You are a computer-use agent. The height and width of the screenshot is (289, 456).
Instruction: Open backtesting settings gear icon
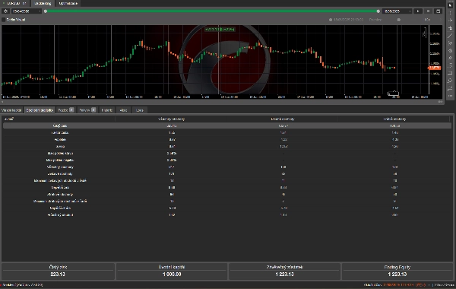pyautogui.click(x=5, y=11)
